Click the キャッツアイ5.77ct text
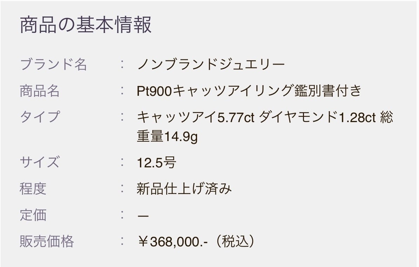The image size is (419, 267). tap(195, 118)
